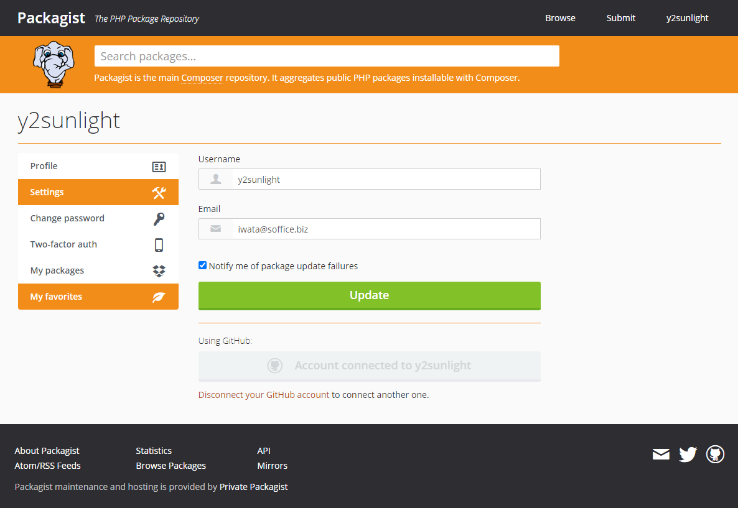738x508 pixels.
Task: Click the key icon for Change password
Action: (159, 219)
